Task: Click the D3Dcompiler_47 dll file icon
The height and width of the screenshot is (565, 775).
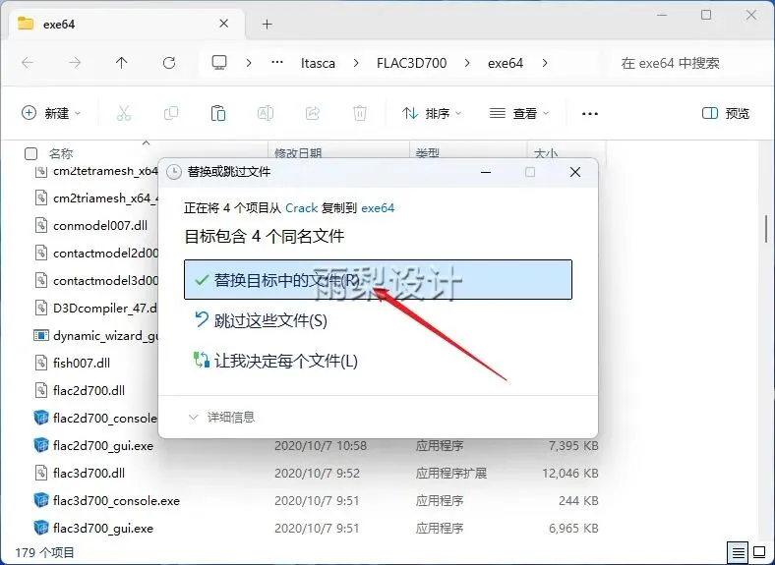Action: click(x=41, y=309)
